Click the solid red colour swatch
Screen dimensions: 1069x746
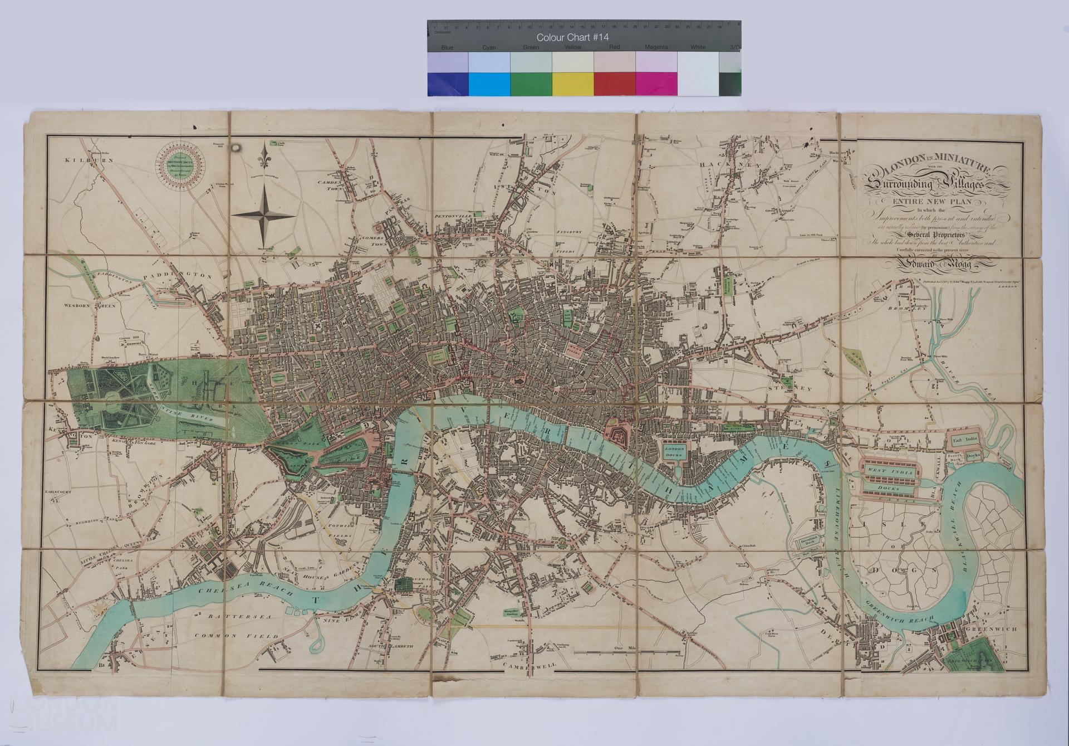tap(614, 84)
